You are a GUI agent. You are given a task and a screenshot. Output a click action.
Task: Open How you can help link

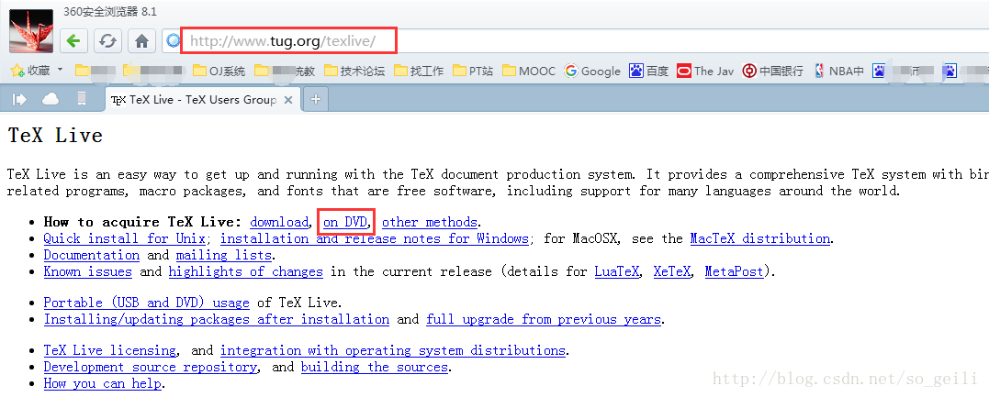tap(102, 383)
